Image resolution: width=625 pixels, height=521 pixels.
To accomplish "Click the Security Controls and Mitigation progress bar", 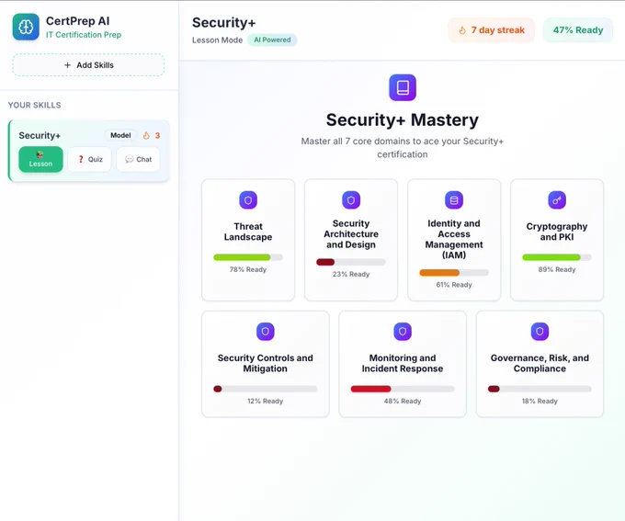I will tap(266, 389).
